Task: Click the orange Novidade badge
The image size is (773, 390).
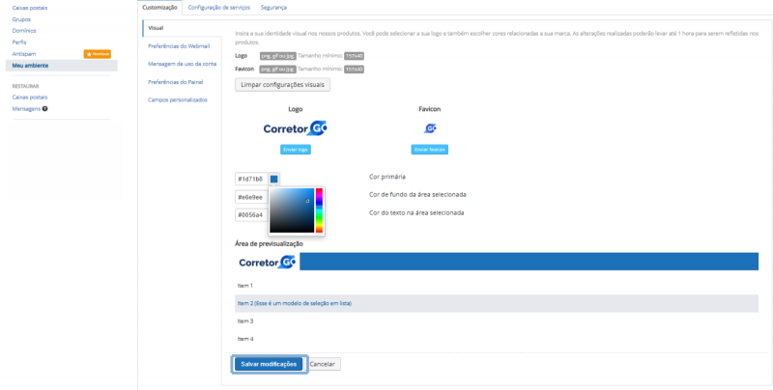Action: point(98,54)
